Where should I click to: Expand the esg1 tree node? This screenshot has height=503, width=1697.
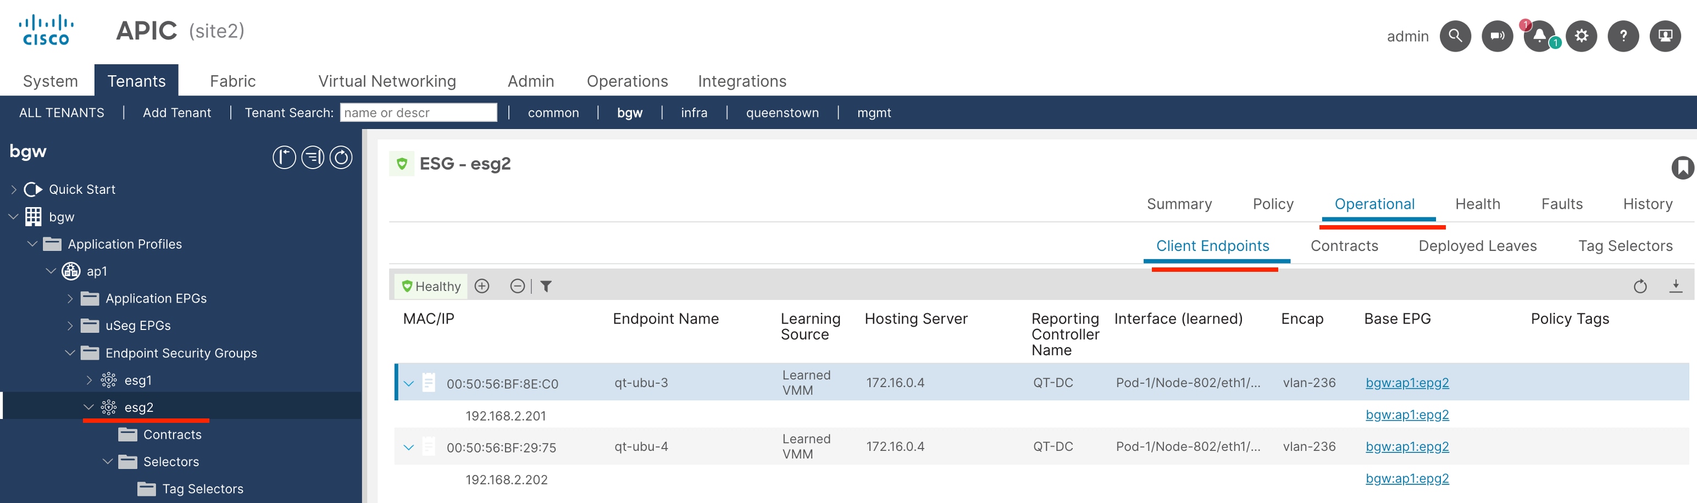[89, 380]
